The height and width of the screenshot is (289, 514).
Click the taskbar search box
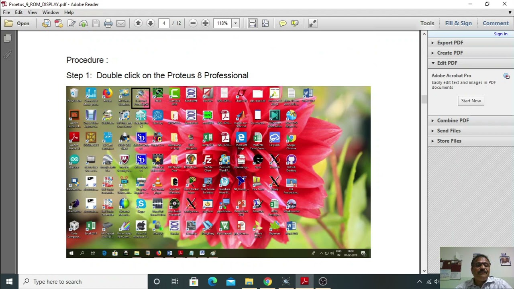[83, 282]
